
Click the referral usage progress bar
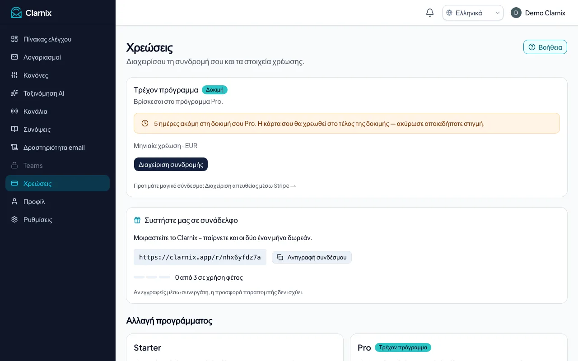click(x=152, y=277)
